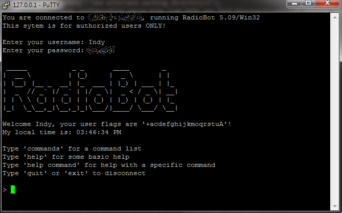Click the '127.0.0.1 - PuTTY' title bar text
This screenshot has height=213, width=342.
pos(36,5)
